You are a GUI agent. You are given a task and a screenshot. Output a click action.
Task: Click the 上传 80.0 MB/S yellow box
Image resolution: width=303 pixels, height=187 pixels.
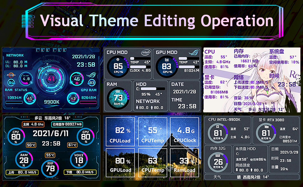(22, 172)
